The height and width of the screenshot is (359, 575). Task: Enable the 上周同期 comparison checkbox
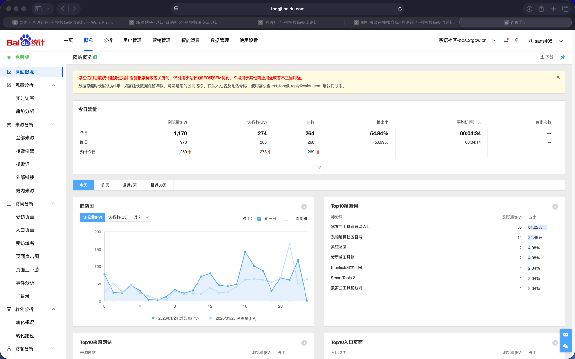tap(286, 219)
